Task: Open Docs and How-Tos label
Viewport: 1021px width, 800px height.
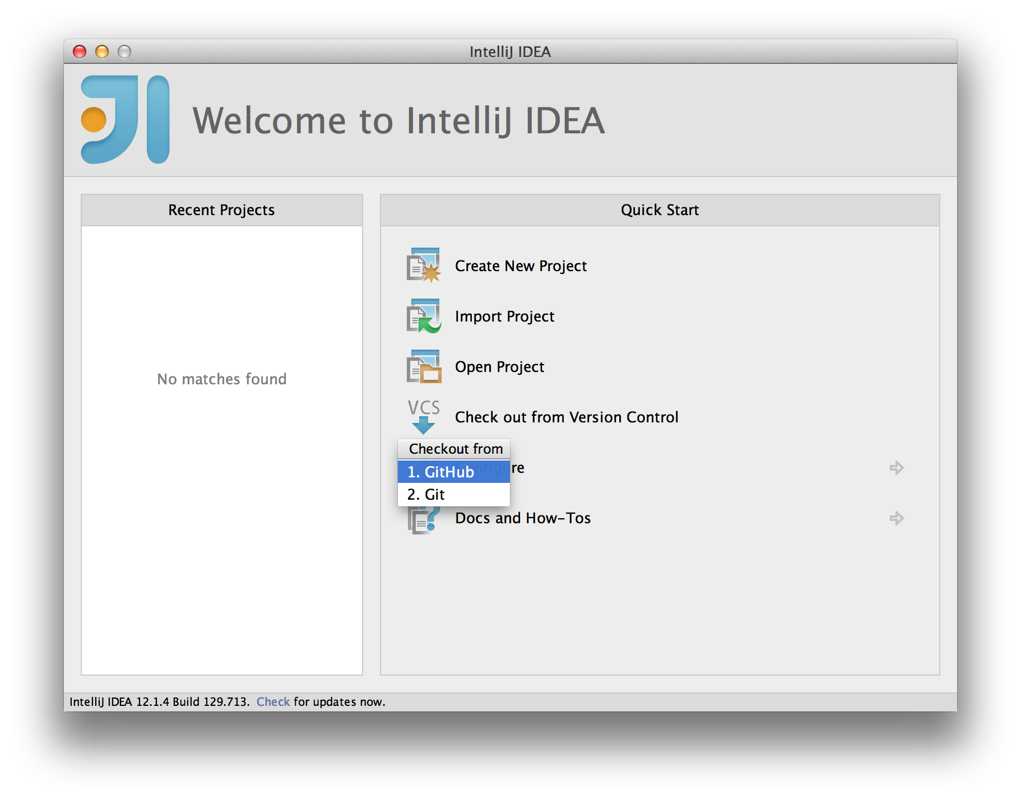Action: (523, 518)
